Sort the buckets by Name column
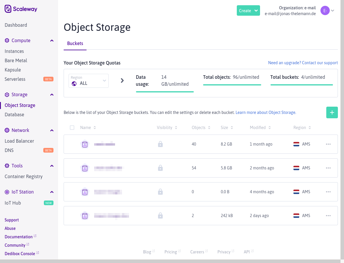The image size is (344, 263). [88, 128]
